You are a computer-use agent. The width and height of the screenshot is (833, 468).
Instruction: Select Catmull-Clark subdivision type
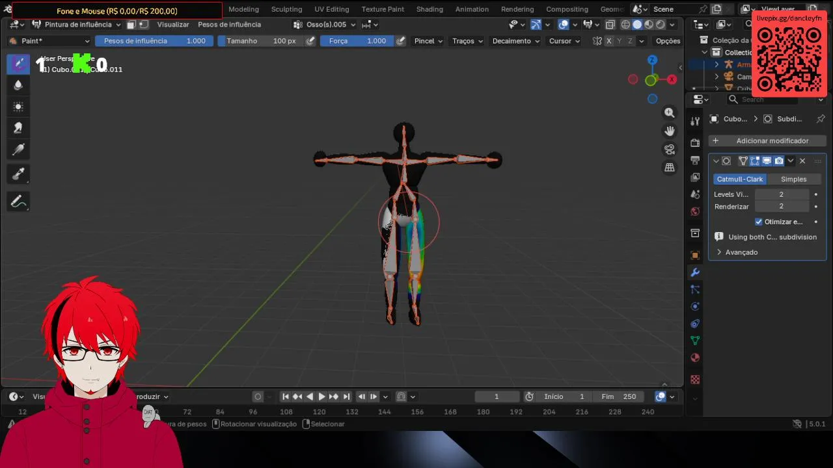(740, 179)
